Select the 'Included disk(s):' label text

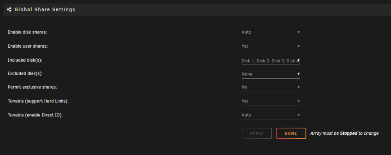[25, 60]
